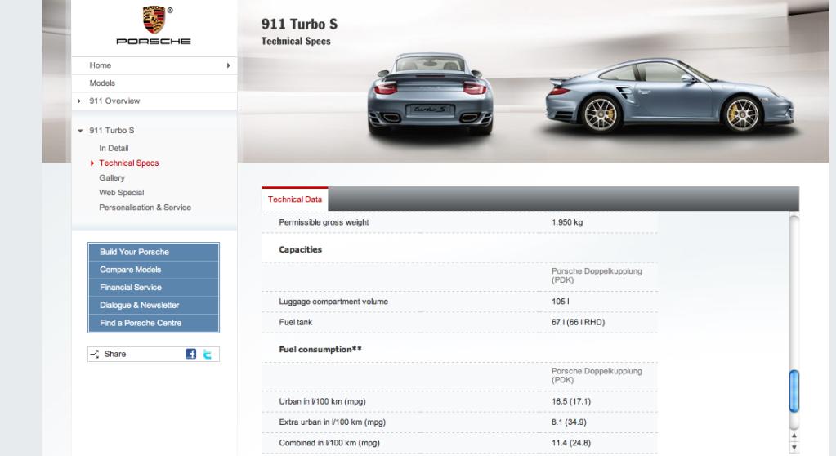Click Porsche Doppelkupplung header under Fuel consumption
Image resolution: width=836 pixels, height=456 pixels.
click(597, 375)
